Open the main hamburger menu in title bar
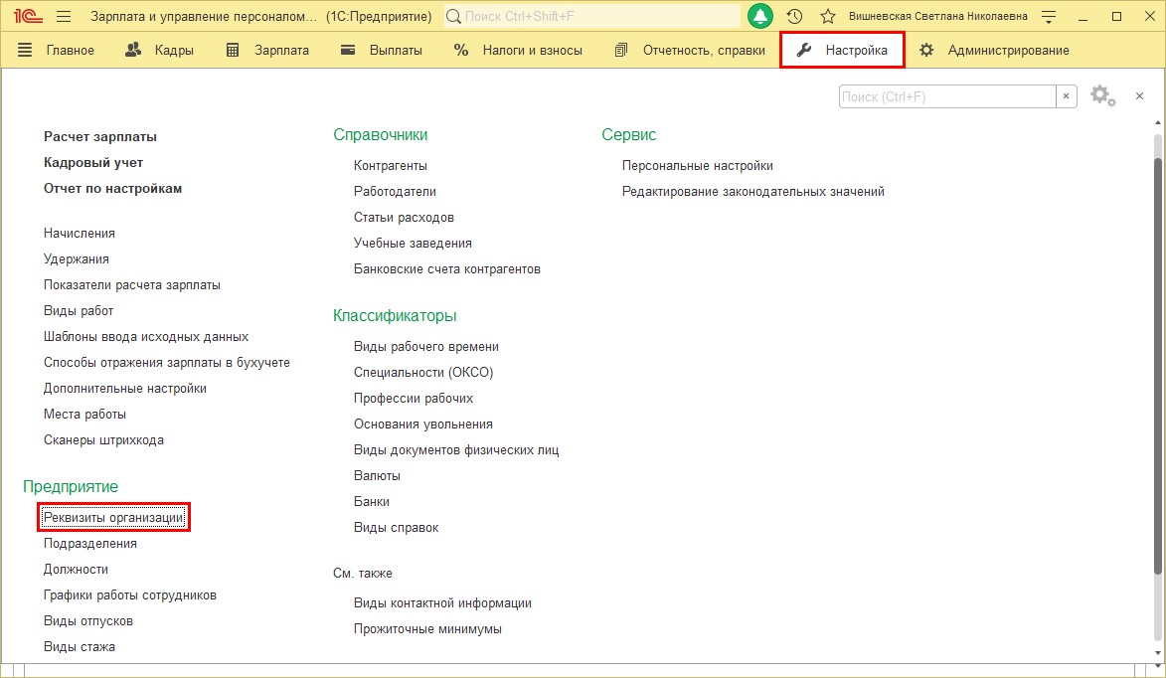This screenshot has width=1166, height=678. [64, 16]
